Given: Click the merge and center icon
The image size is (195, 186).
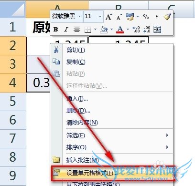Looking at the screenshot, I should coord(157,30).
